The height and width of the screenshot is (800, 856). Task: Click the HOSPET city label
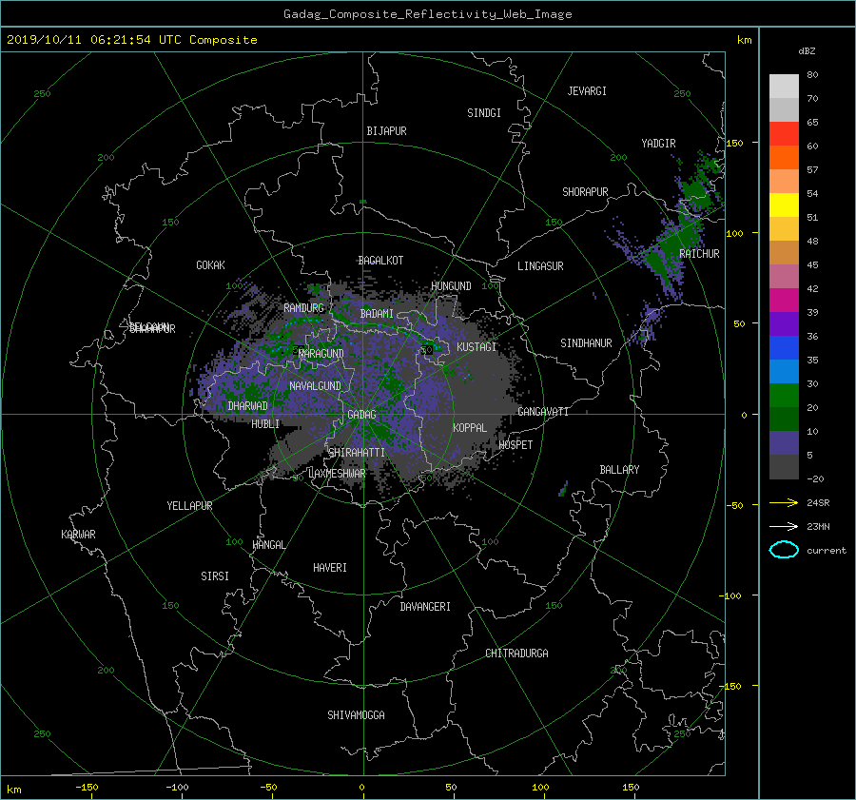(x=516, y=445)
